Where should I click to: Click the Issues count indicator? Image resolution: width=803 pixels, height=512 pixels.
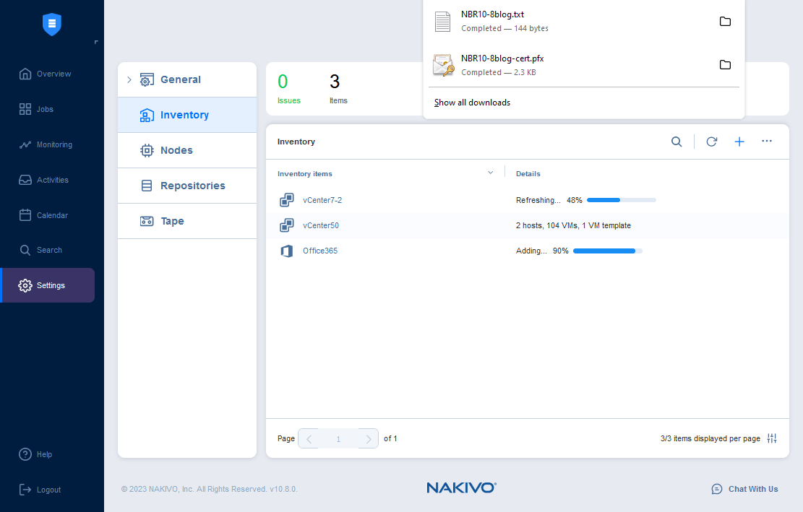coord(289,89)
